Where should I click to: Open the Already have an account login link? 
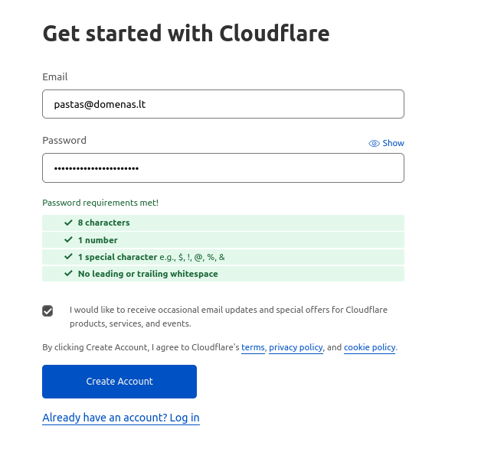tap(121, 418)
